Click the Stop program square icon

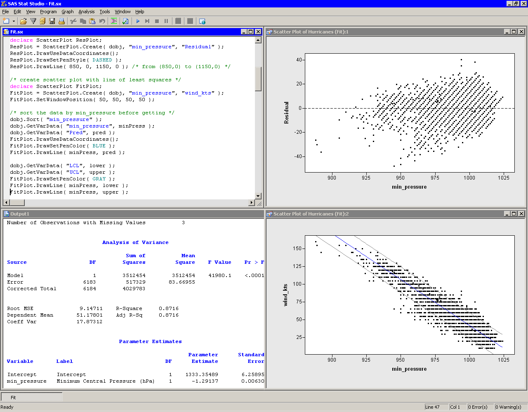point(157,21)
